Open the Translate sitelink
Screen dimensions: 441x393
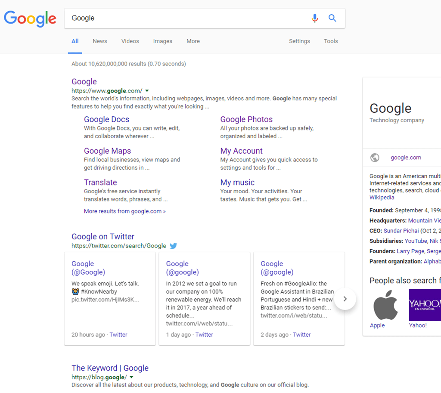coord(100,183)
